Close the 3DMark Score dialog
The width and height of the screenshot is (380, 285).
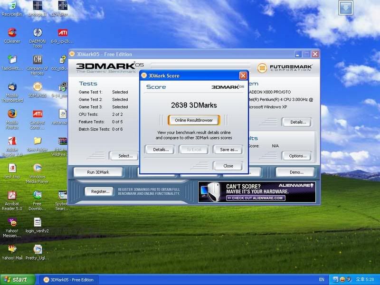point(228,166)
